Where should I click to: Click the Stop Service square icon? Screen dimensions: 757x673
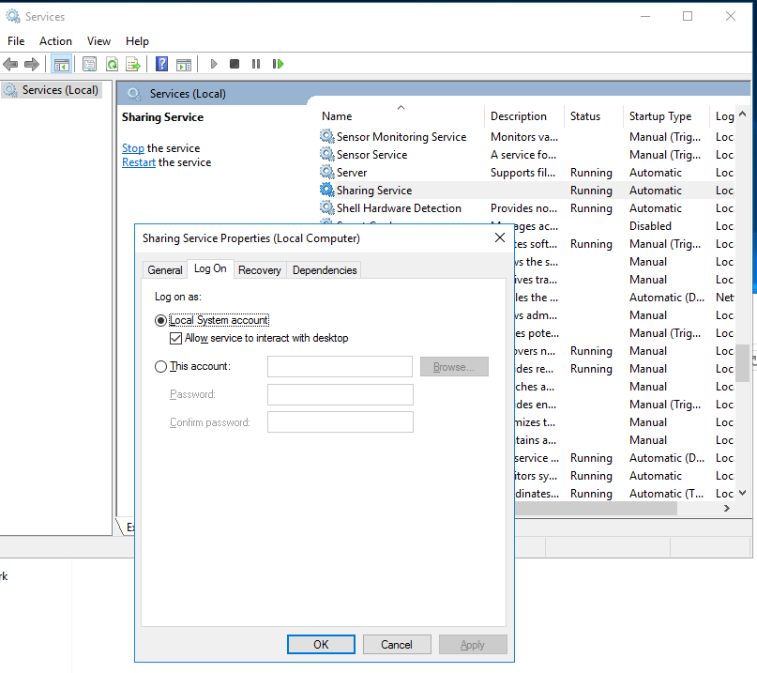point(235,64)
